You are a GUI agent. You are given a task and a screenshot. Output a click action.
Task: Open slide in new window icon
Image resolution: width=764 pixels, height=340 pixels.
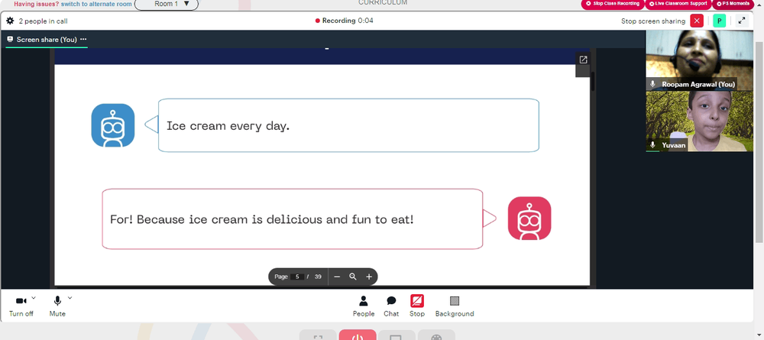point(583,60)
